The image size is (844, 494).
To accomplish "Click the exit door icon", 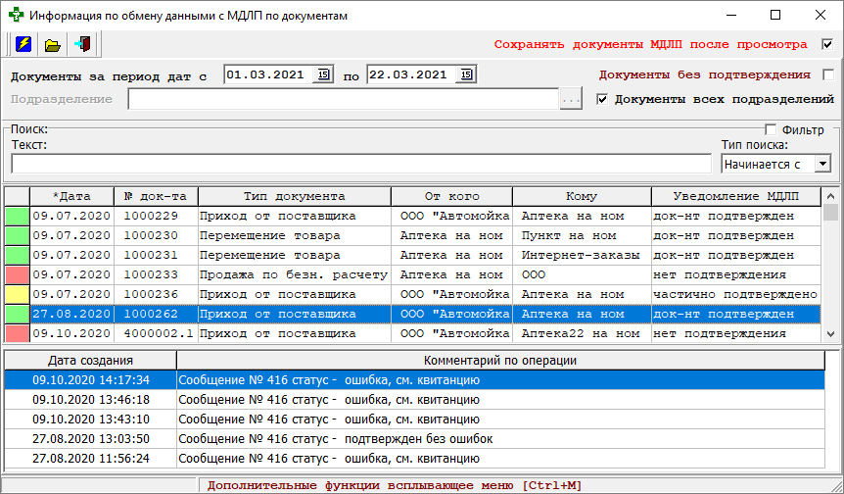I will [83, 44].
